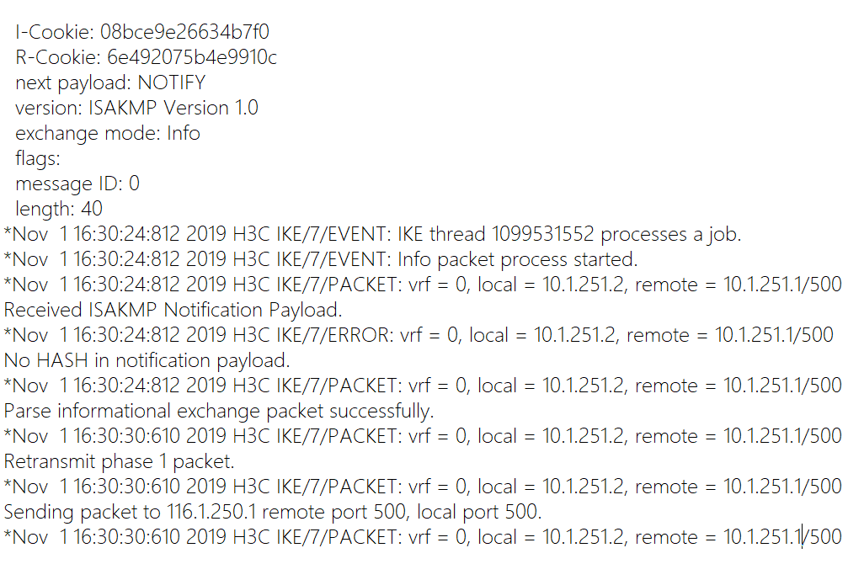The width and height of the screenshot is (864, 564).
Task: Click the length: 40 line
Action: [x=59, y=209]
